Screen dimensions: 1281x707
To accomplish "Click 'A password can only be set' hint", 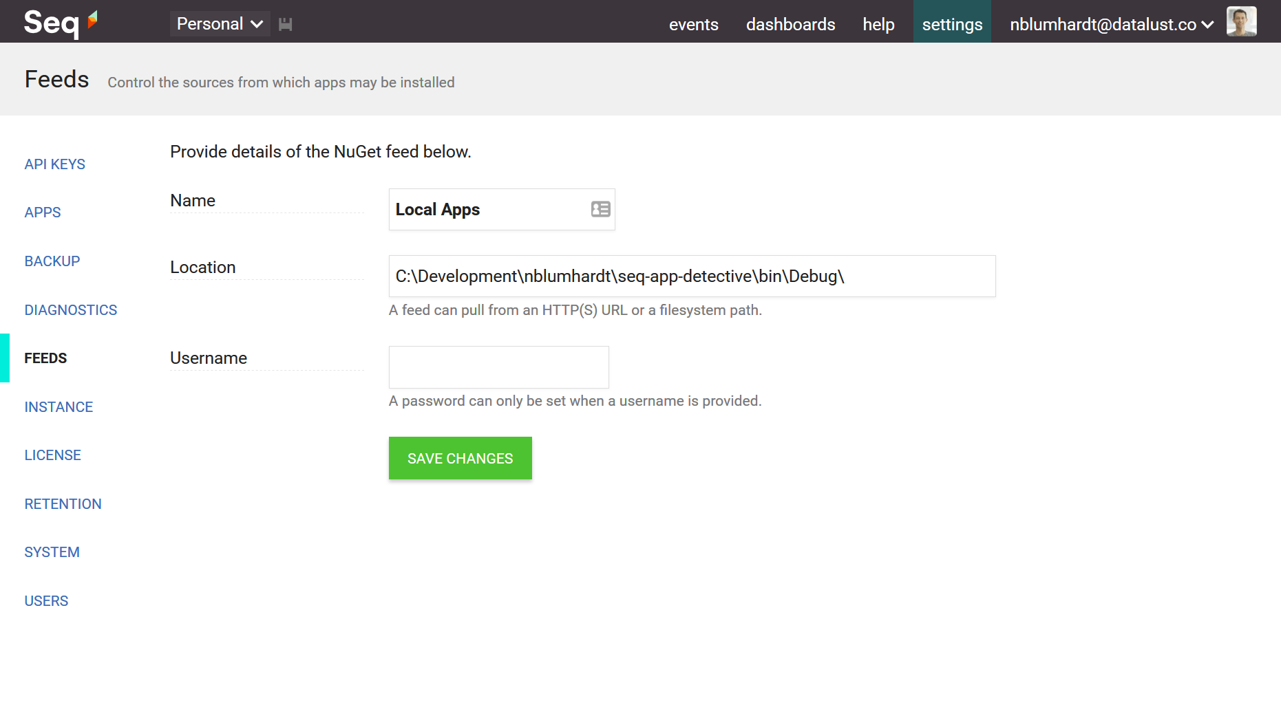I will [575, 401].
